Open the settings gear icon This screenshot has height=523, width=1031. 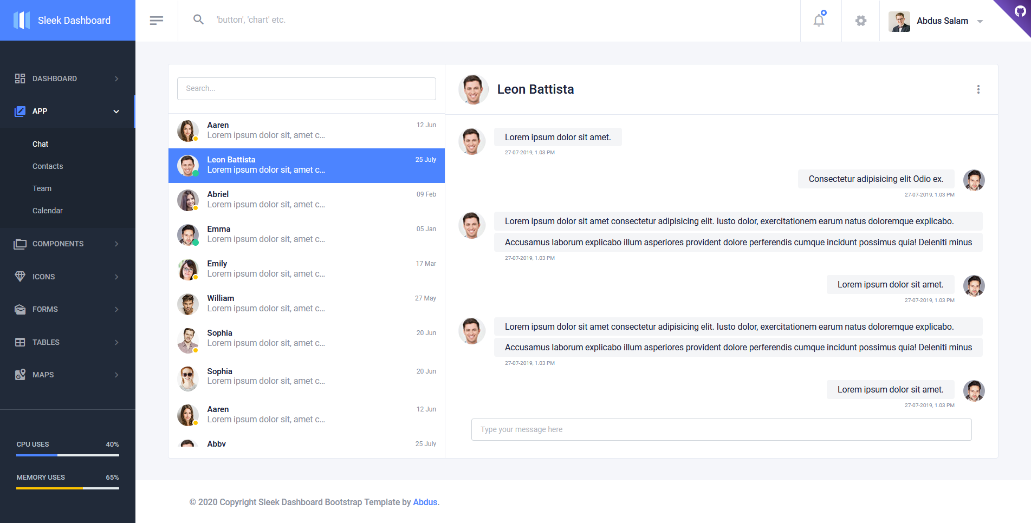[860, 21]
